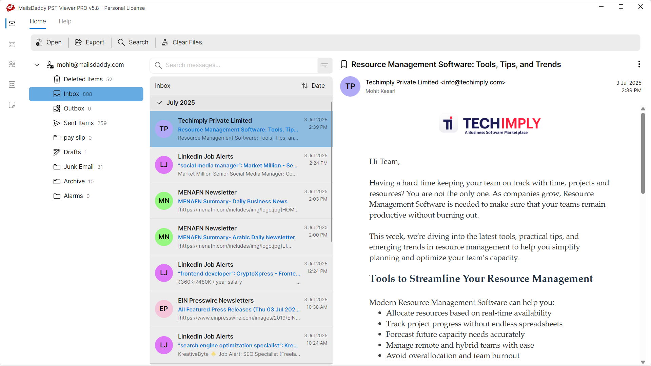Toggle the Date sort order
The image size is (651, 366).
(x=313, y=86)
